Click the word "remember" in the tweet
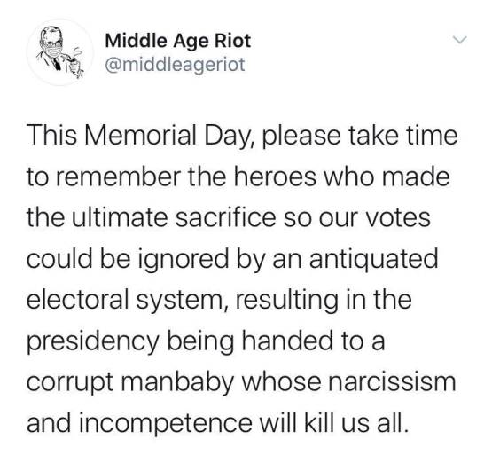Image resolution: width=492 pixels, height=463 pixels. point(119,177)
